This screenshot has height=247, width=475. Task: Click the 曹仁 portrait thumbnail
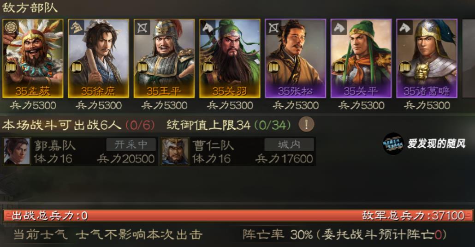click(x=175, y=151)
